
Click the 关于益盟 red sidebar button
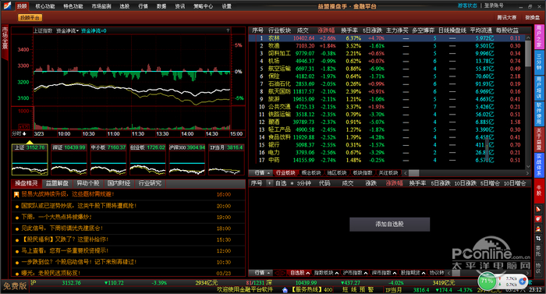pyautogui.click(x=539, y=140)
